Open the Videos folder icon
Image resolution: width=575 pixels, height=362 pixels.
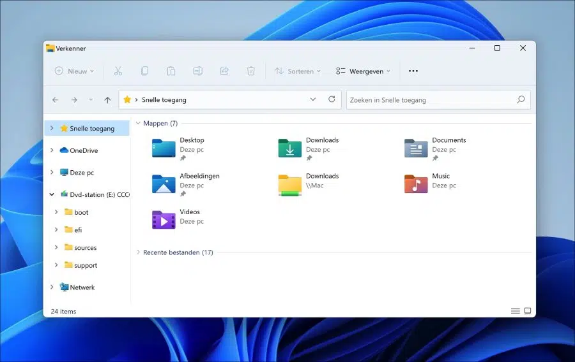pyautogui.click(x=164, y=220)
